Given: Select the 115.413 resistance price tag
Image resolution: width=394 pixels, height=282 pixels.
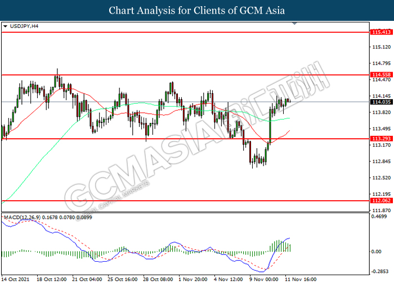Looking at the screenshot, I should (381, 32).
